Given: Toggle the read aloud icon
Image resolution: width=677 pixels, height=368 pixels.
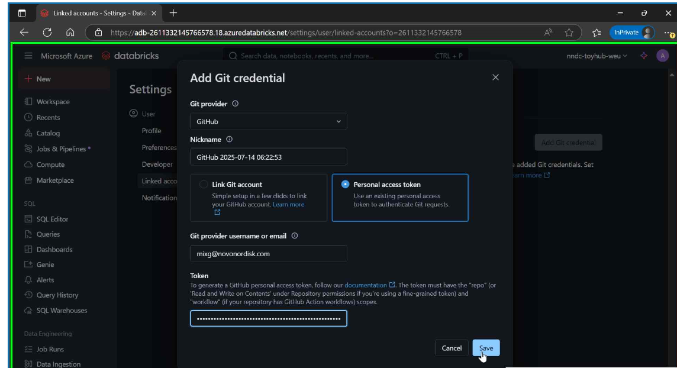Looking at the screenshot, I should [548, 33].
